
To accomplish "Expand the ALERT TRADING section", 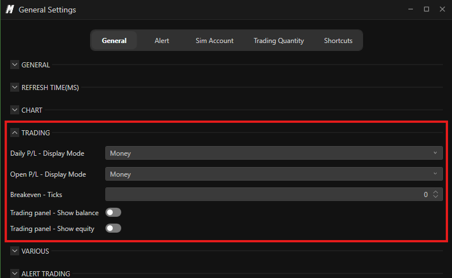I will coord(15,273).
